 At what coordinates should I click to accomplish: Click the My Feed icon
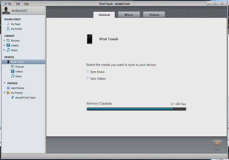click(x=8, y=24)
